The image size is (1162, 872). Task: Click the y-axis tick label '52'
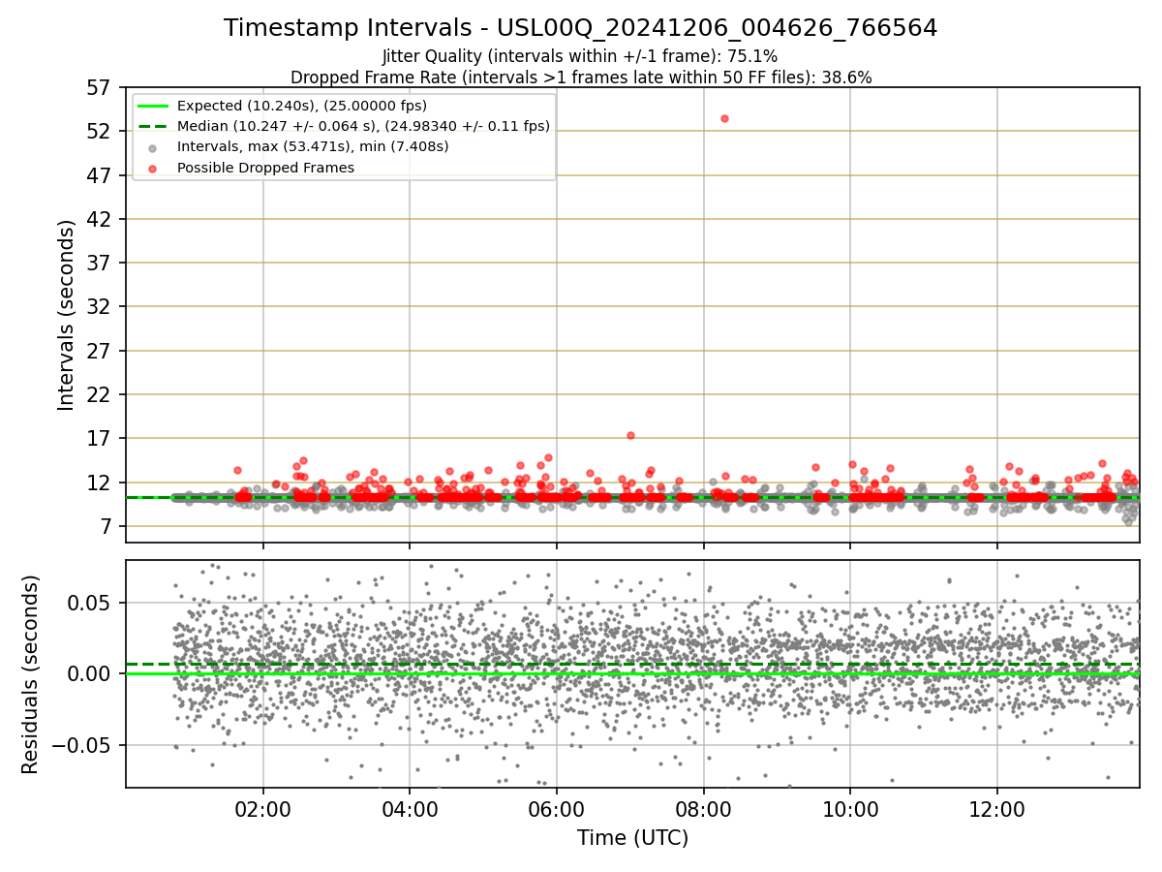pyautogui.click(x=99, y=131)
